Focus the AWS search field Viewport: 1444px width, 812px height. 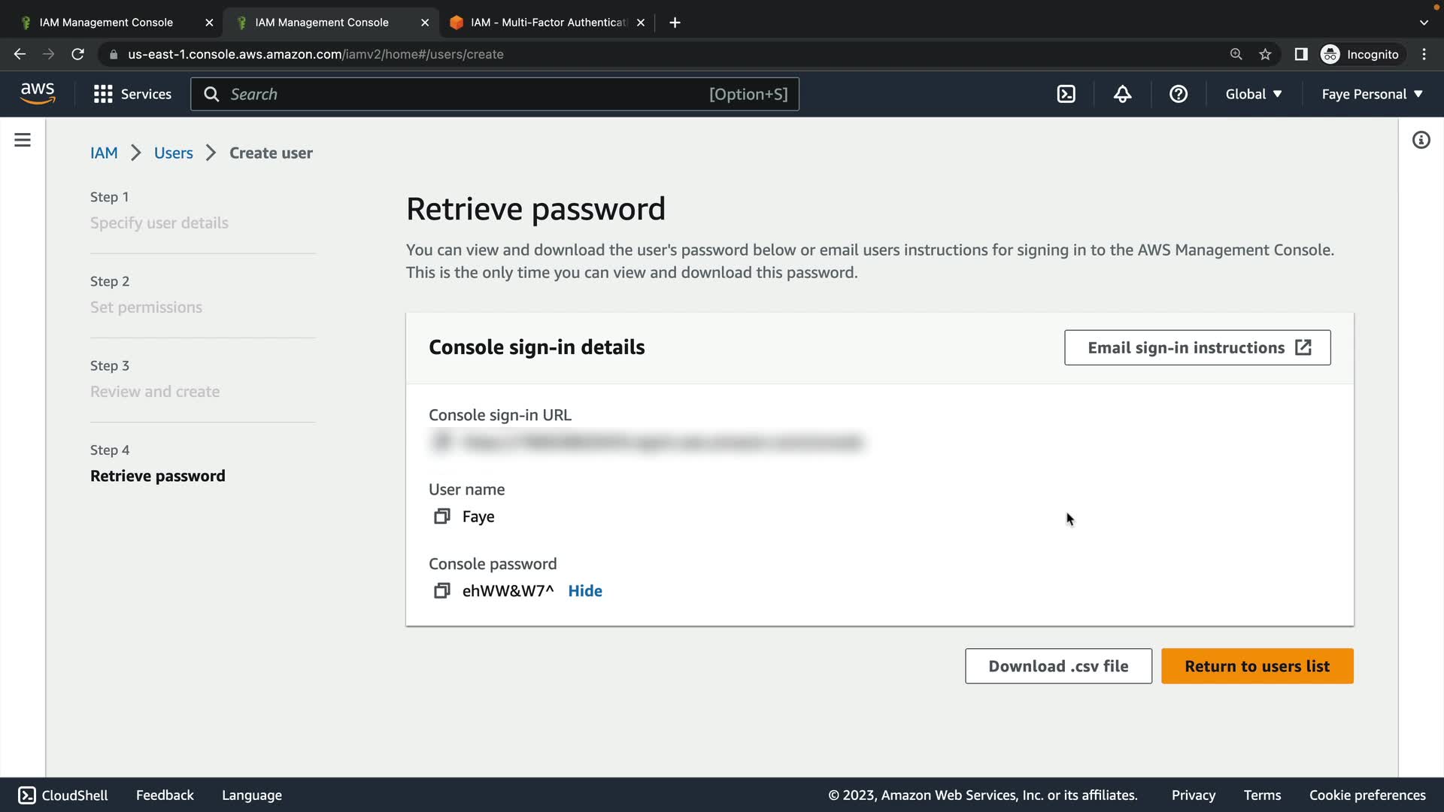click(x=466, y=94)
